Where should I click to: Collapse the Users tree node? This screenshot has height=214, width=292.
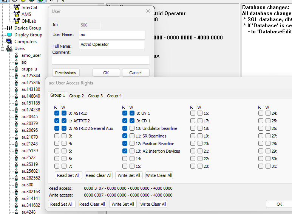pyautogui.click(x=3, y=49)
